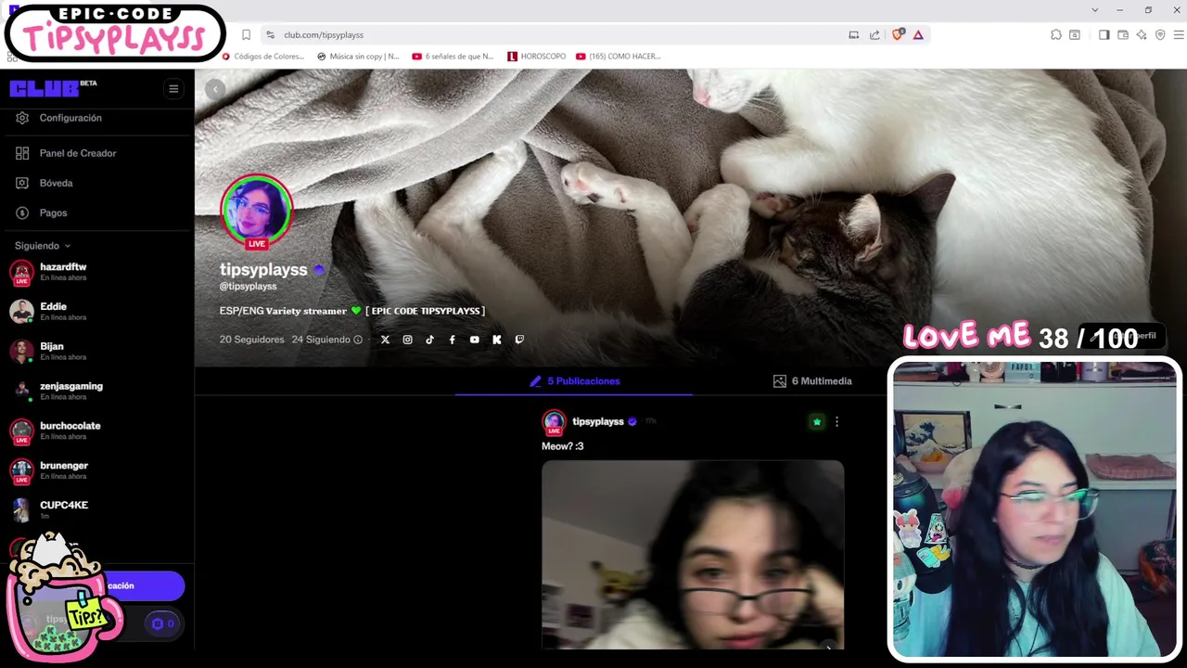Open the Brave VPN shield icon
The width and height of the screenshot is (1187, 668).
(1160, 35)
